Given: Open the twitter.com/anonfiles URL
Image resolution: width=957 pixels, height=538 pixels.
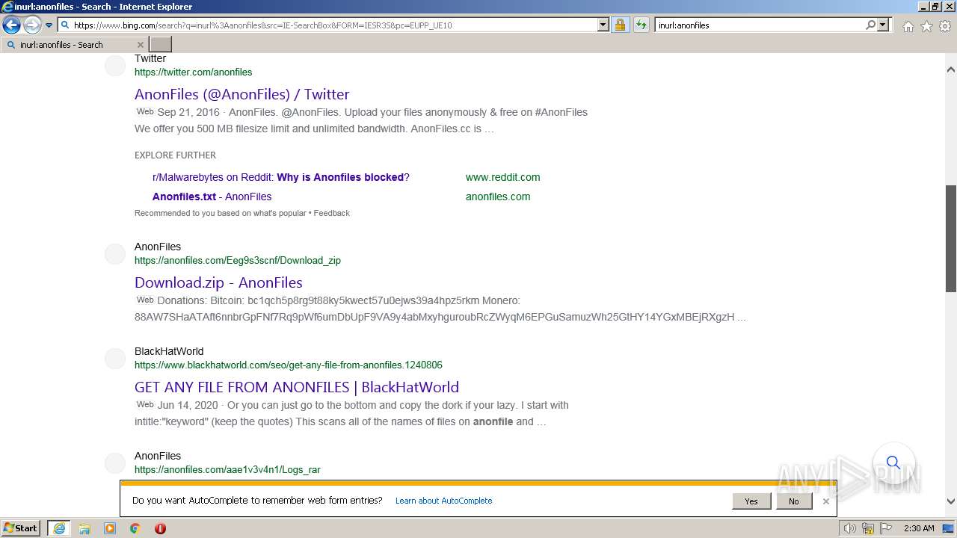Looking at the screenshot, I should 193,72.
